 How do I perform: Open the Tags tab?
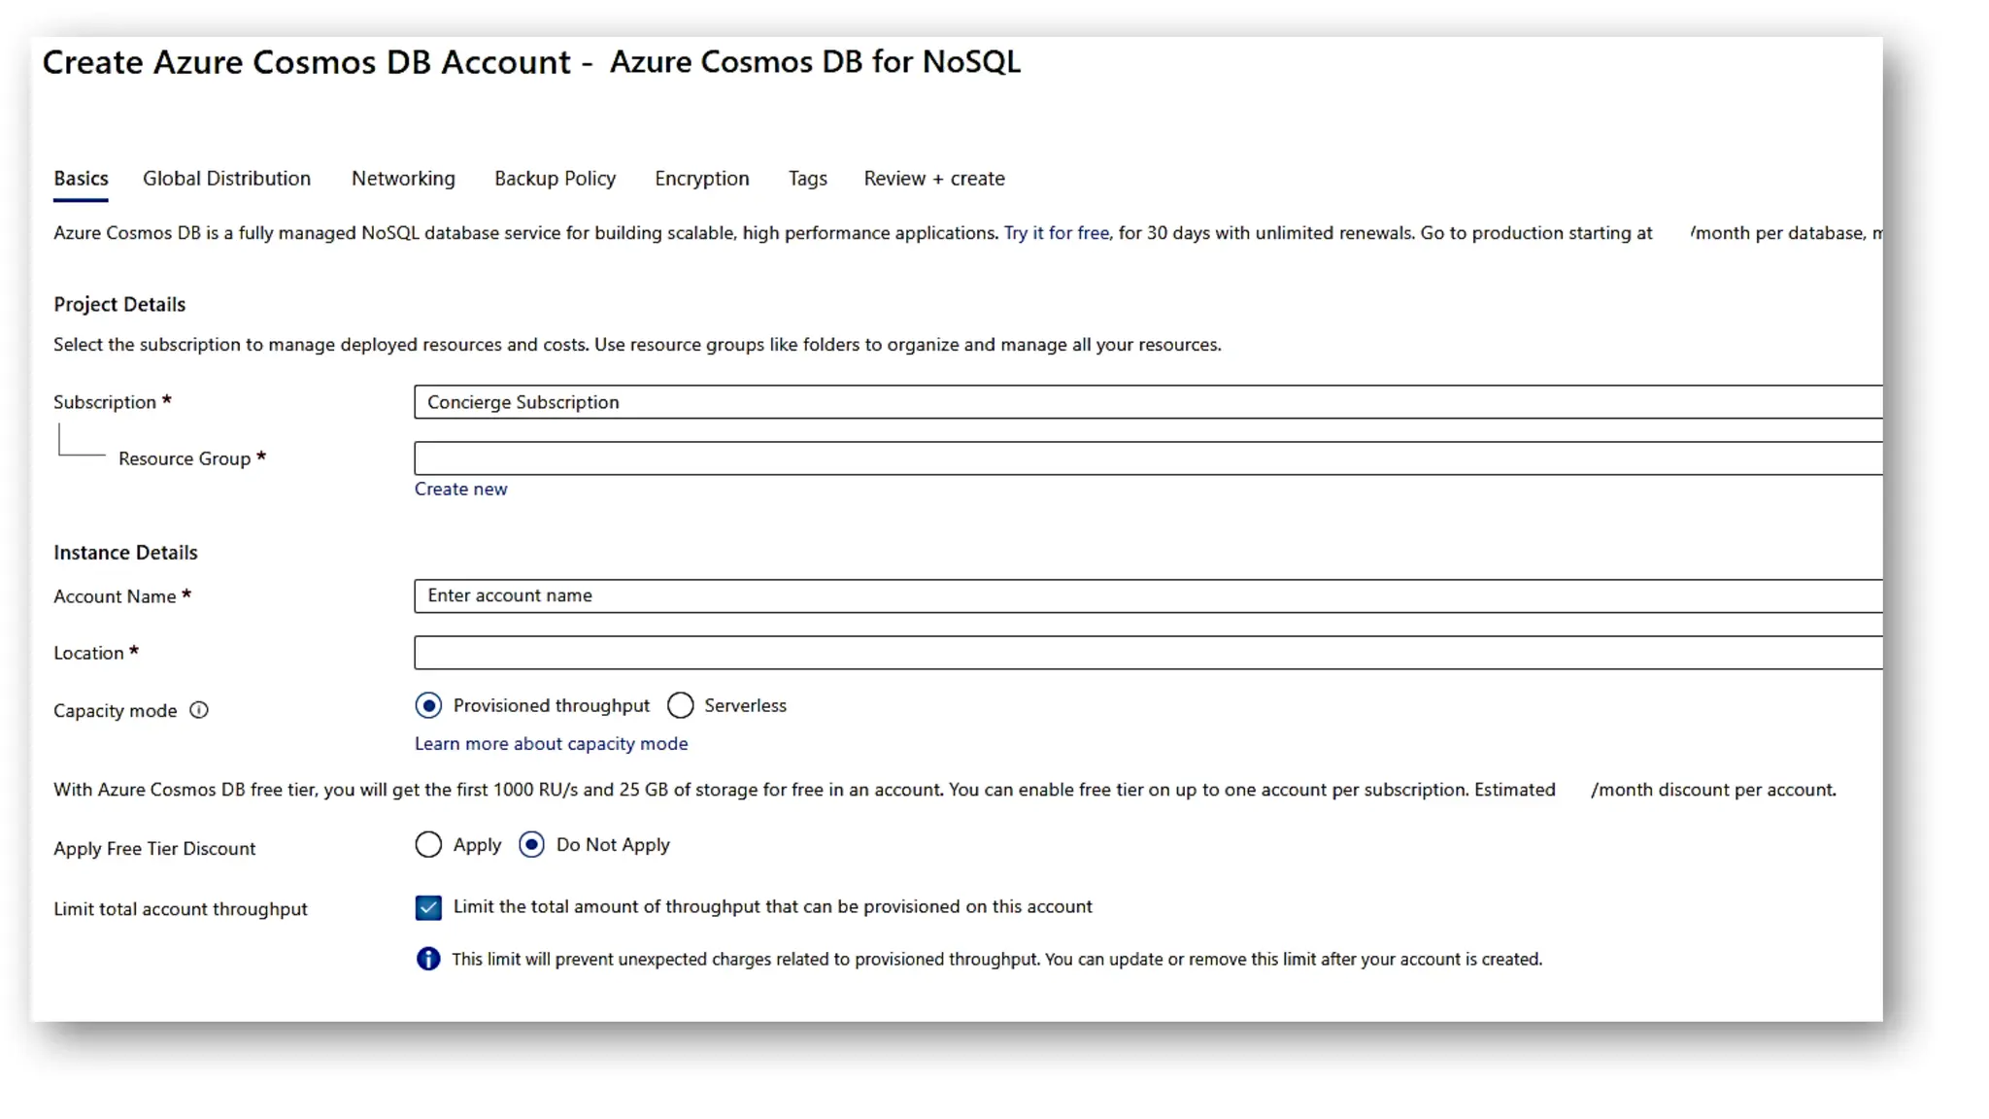(x=807, y=179)
